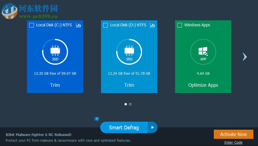Click Optimize Apps on Windows Apps card
This screenshot has width=258, height=146.
pyautogui.click(x=203, y=85)
